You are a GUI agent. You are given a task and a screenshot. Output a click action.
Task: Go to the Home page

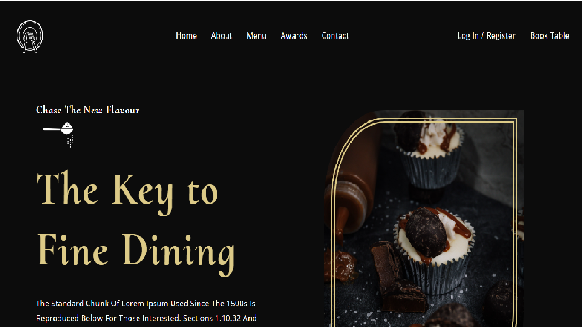pos(186,36)
